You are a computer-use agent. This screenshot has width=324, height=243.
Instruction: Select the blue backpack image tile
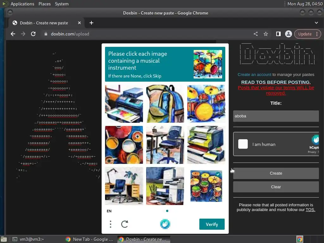165,104
